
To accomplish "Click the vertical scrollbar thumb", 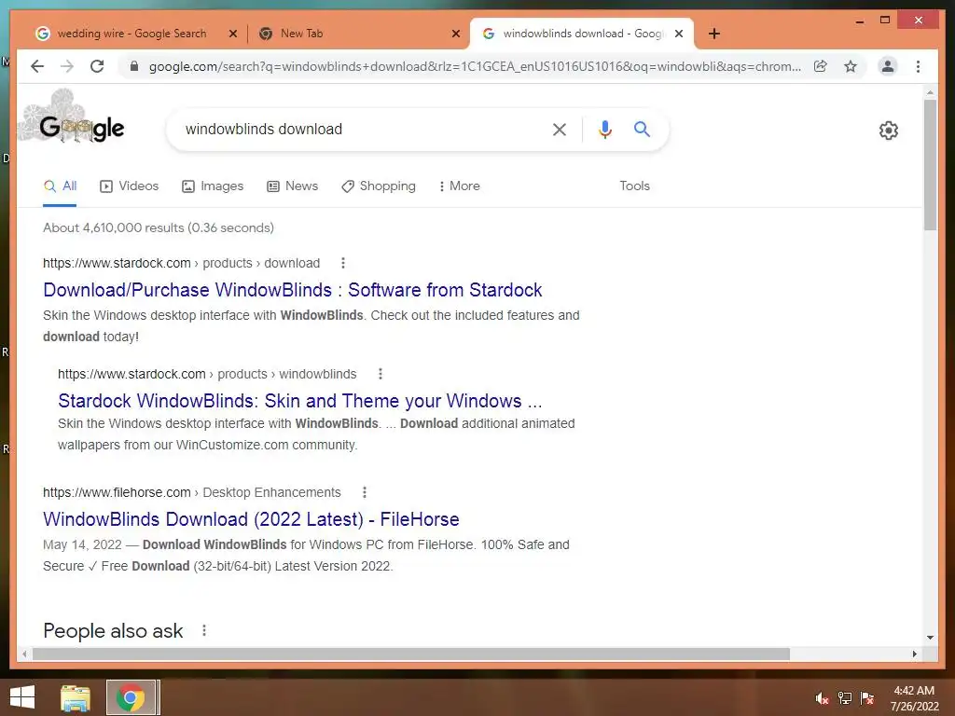I will [930, 164].
